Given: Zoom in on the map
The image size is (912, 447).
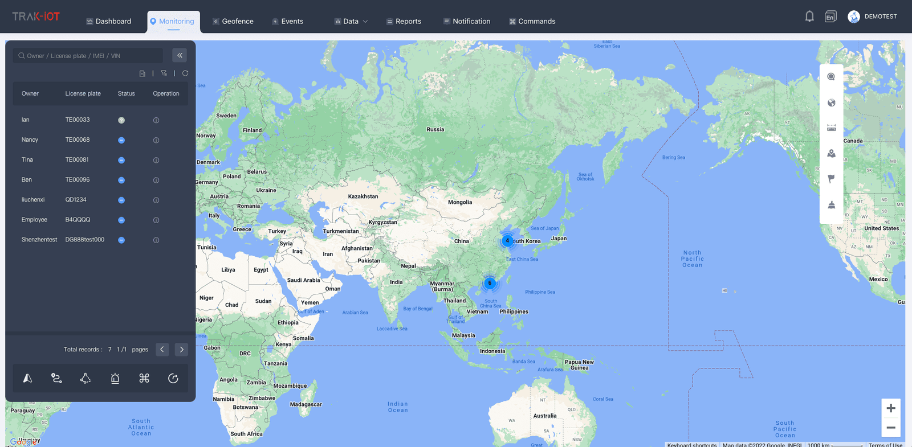Looking at the screenshot, I should [x=891, y=408].
